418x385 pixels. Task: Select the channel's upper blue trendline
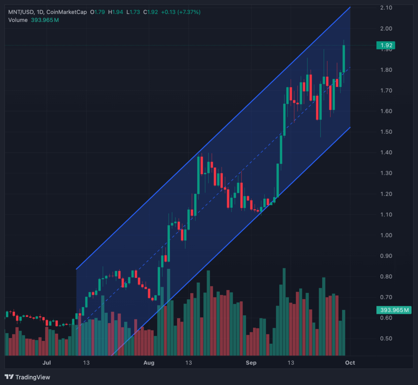tap(213, 138)
